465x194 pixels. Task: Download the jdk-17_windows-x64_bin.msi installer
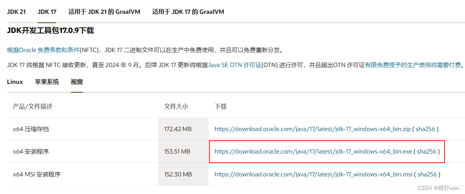(x=313, y=174)
